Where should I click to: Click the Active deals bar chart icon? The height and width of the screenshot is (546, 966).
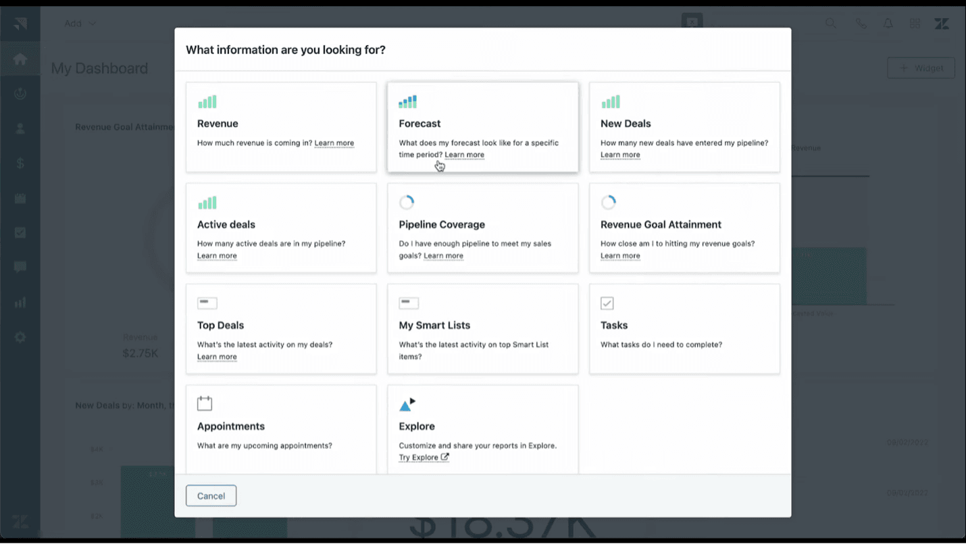tap(207, 202)
